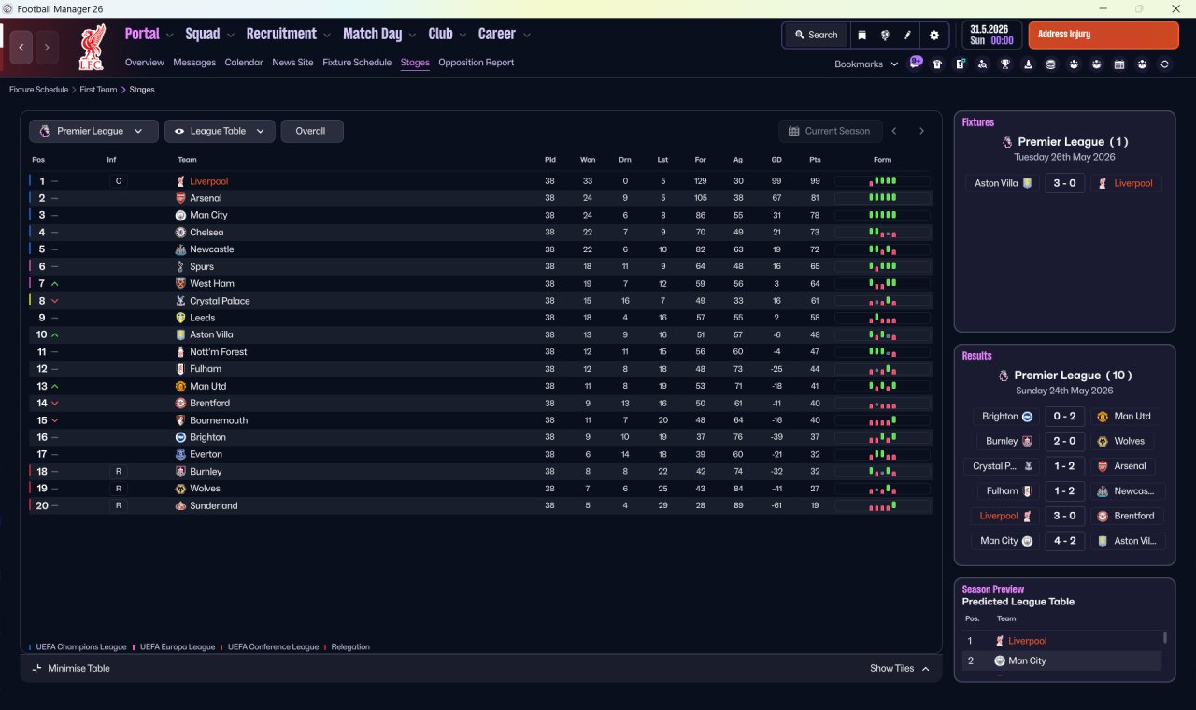Open the League Table view dropdown
The width and height of the screenshot is (1196, 710).
[220, 131]
